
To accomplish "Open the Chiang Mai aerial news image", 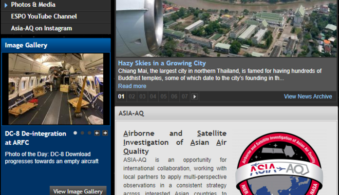I will (226, 29).
